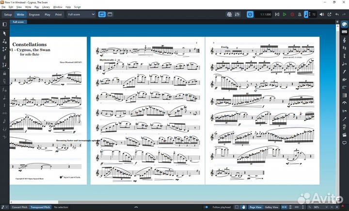
Task: Open the Library menu
Action: [x=46, y=7]
